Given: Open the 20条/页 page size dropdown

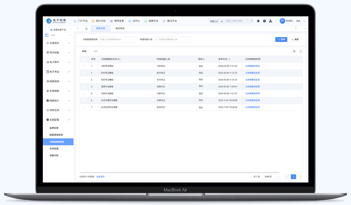Looking at the screenshot, I should click(x=272, y=177).
